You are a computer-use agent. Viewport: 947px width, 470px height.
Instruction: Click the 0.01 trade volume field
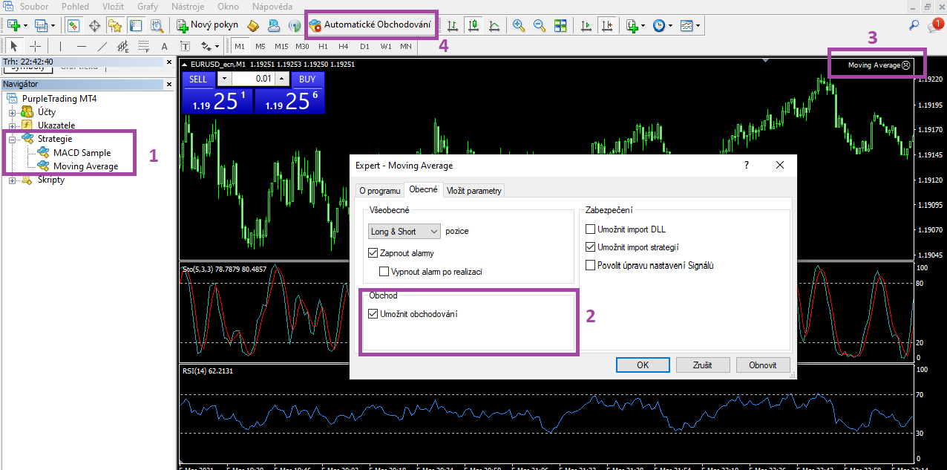[x=253, y=79]
